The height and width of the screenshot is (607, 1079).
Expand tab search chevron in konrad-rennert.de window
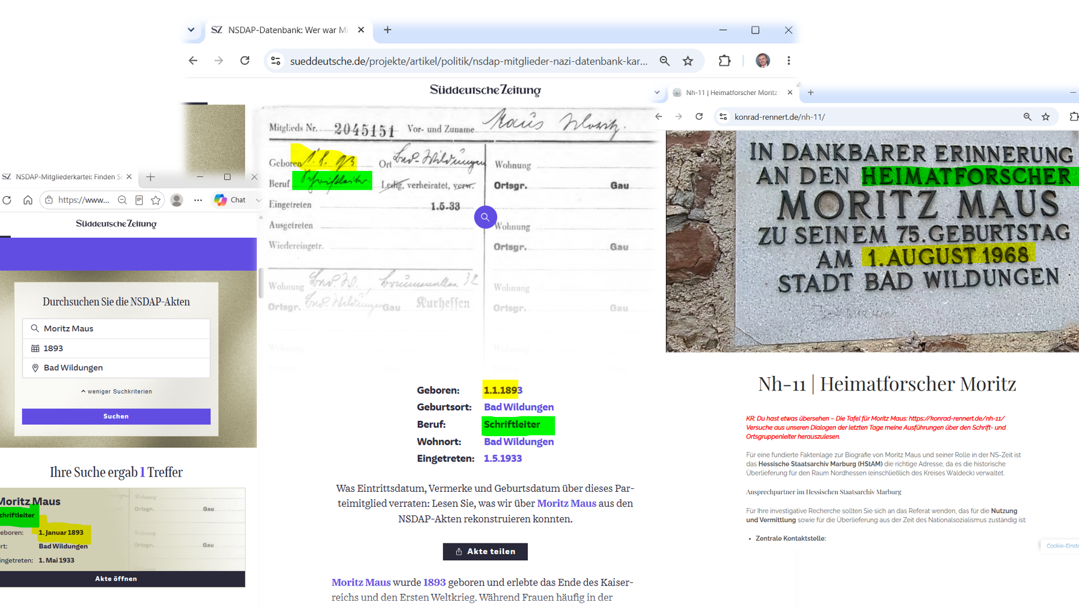[x=657, y=93]
